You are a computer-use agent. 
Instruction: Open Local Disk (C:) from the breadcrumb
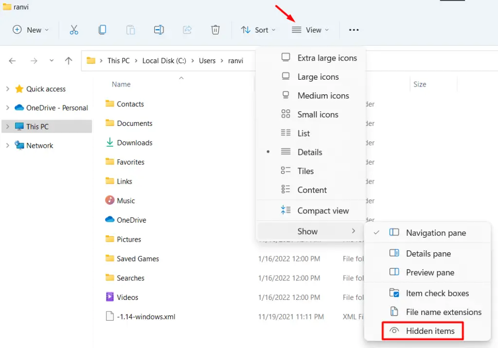164,61
